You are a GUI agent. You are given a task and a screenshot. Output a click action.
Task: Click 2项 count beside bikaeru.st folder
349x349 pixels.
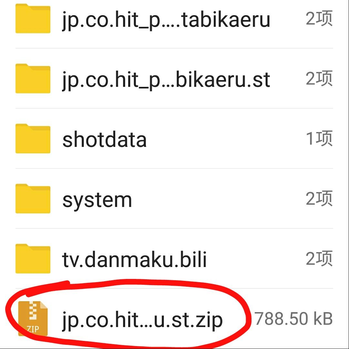point(319,78)
